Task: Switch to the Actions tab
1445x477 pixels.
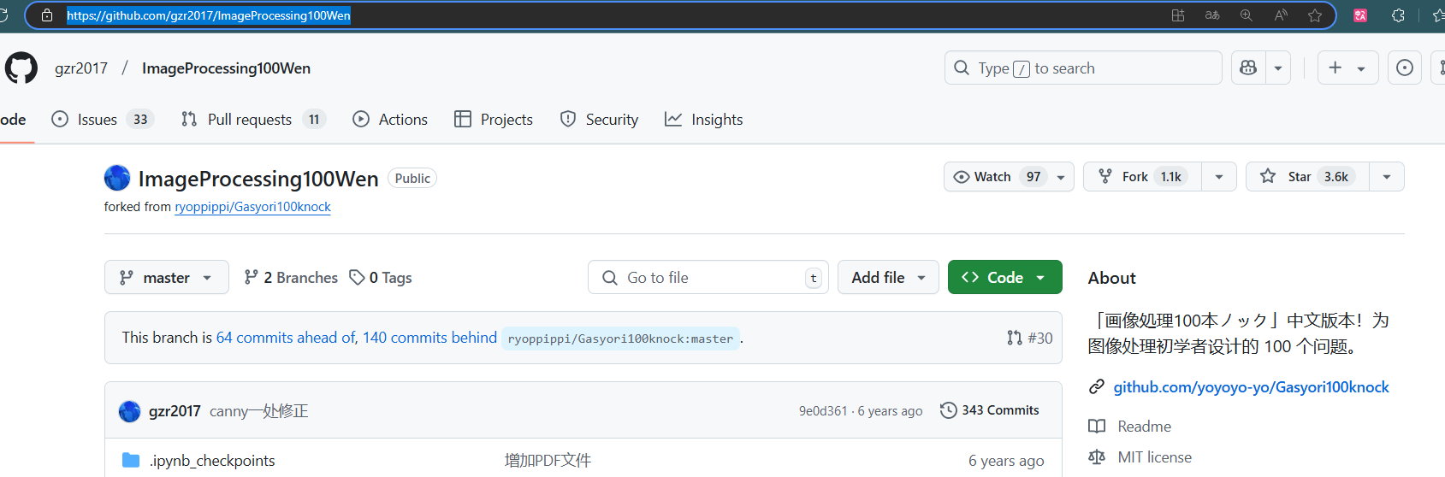Action: 390,120
